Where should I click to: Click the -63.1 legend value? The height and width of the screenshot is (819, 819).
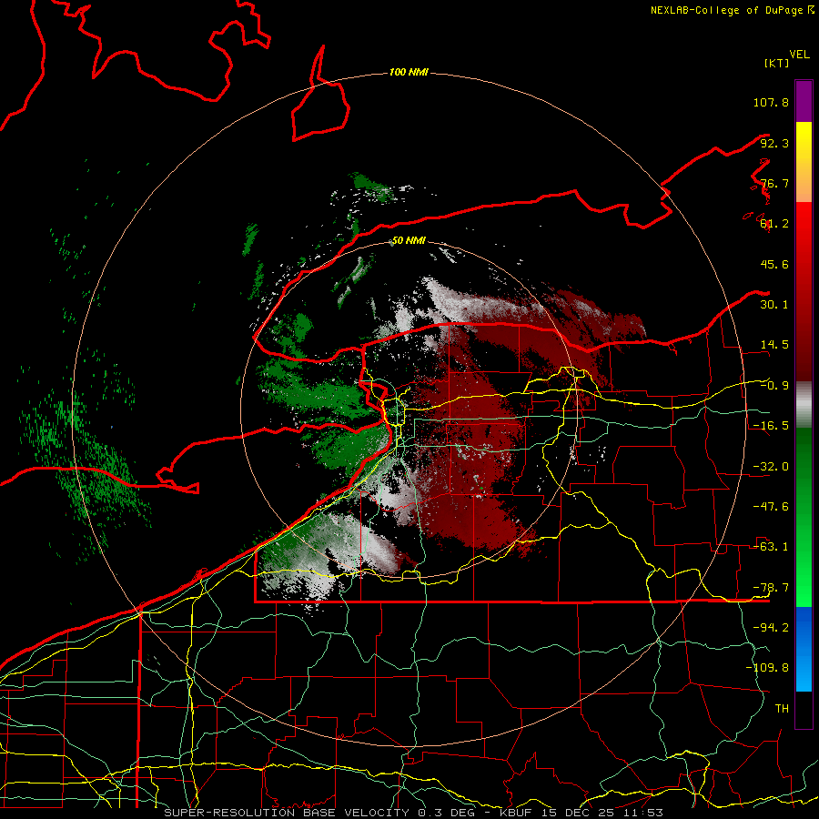[x=771, y=547]
